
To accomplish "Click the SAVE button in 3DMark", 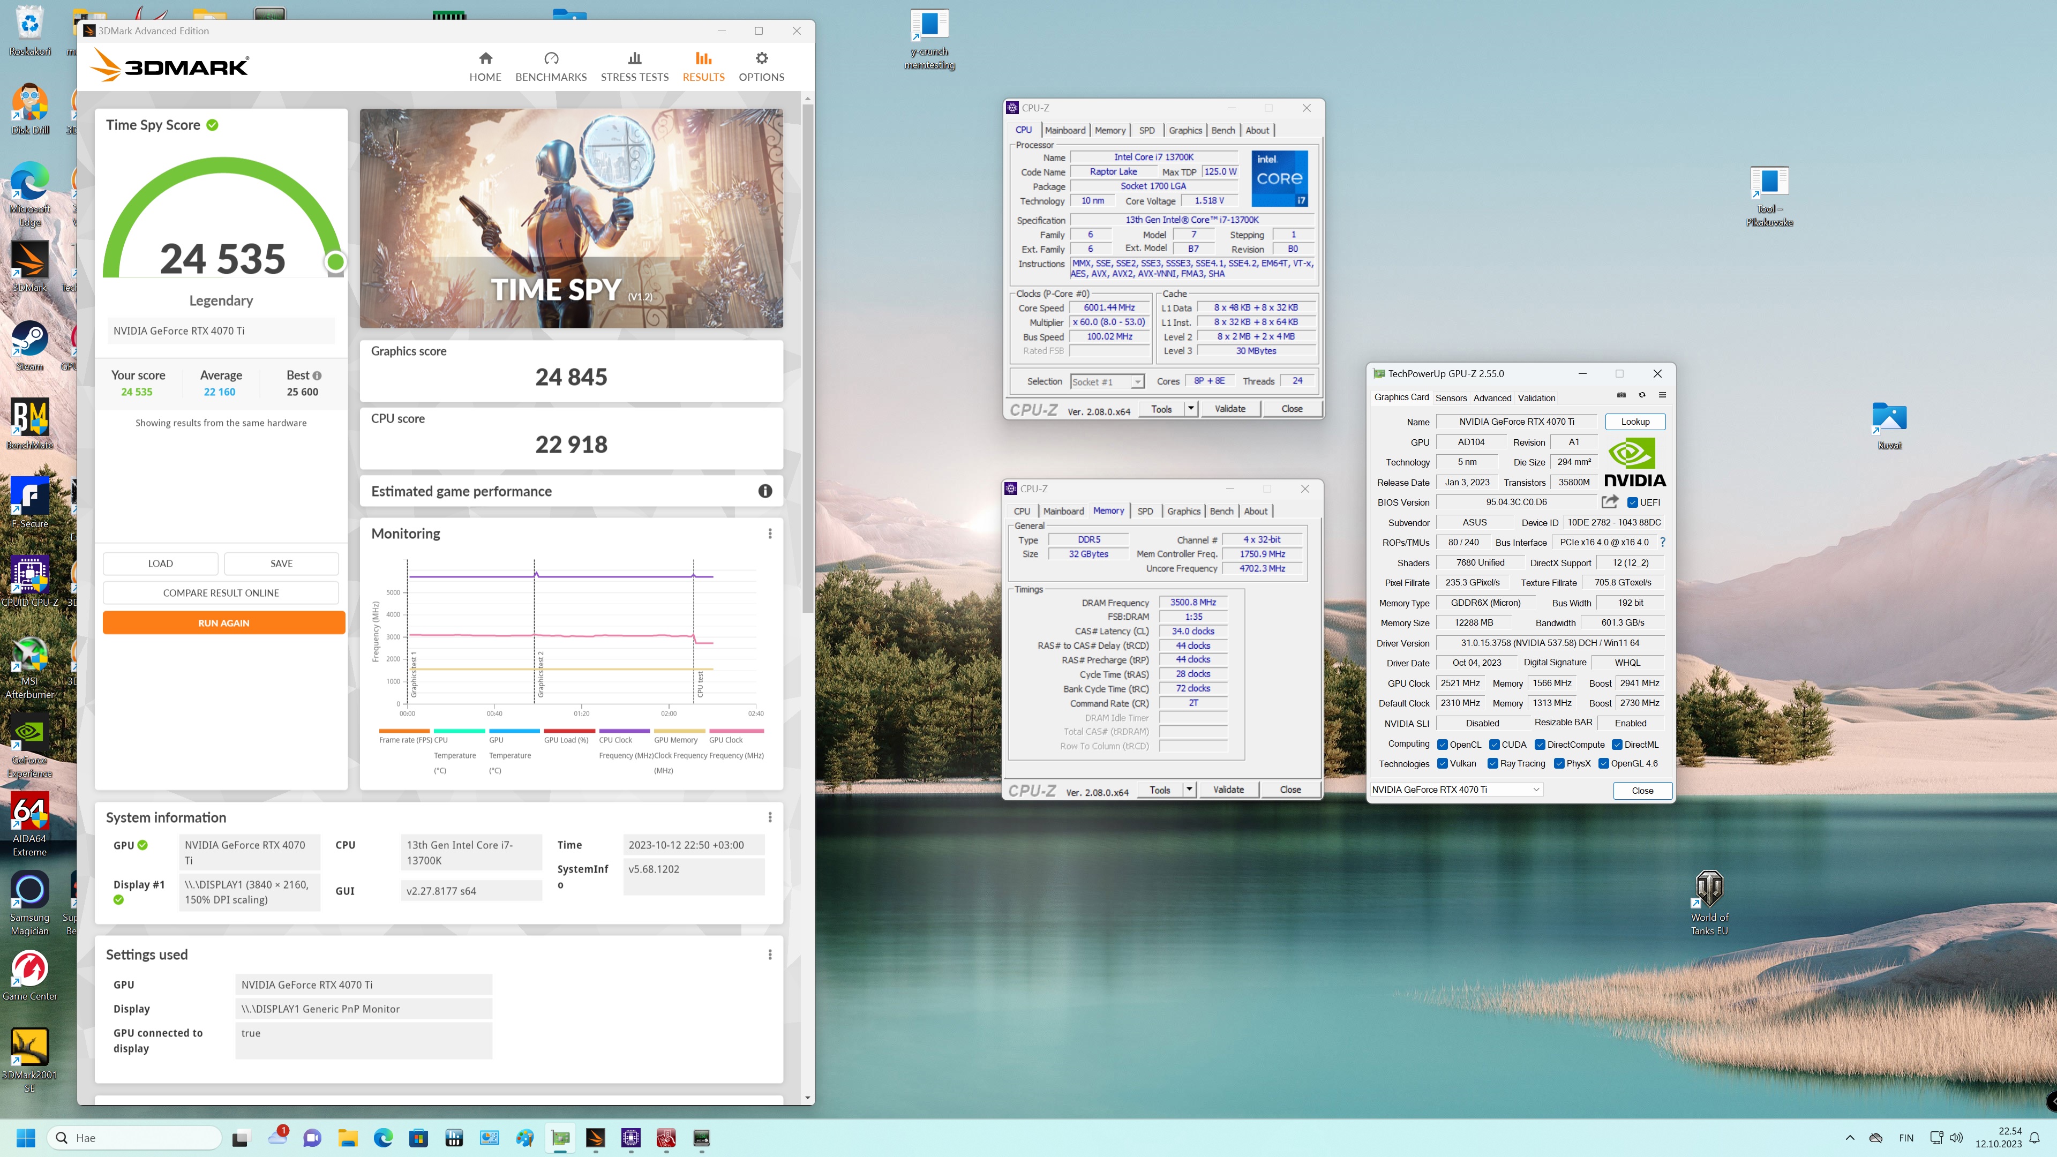I will [281, 563].
